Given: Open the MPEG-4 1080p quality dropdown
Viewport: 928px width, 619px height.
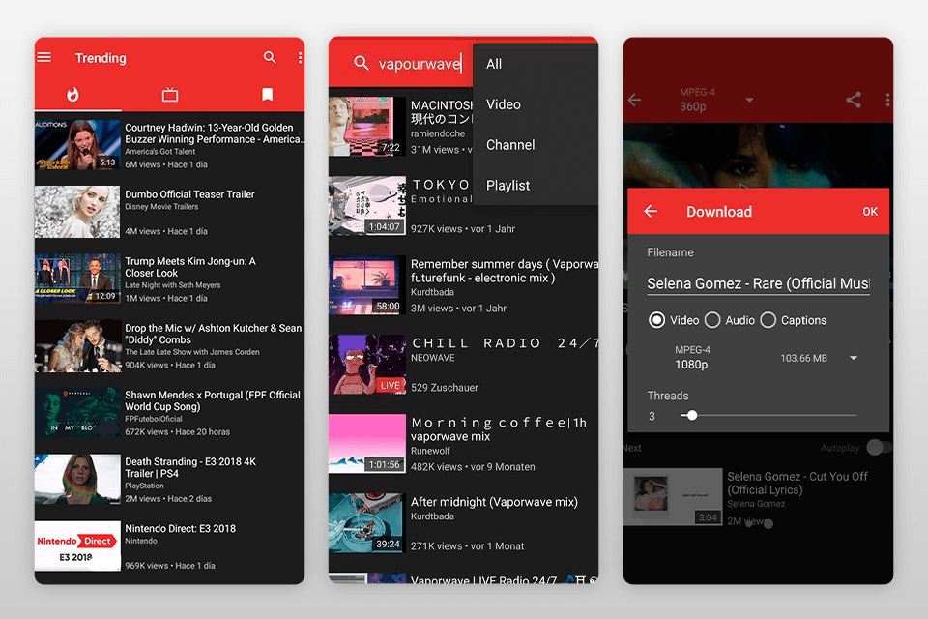Looking at the screenshot, I should [853, 357].
